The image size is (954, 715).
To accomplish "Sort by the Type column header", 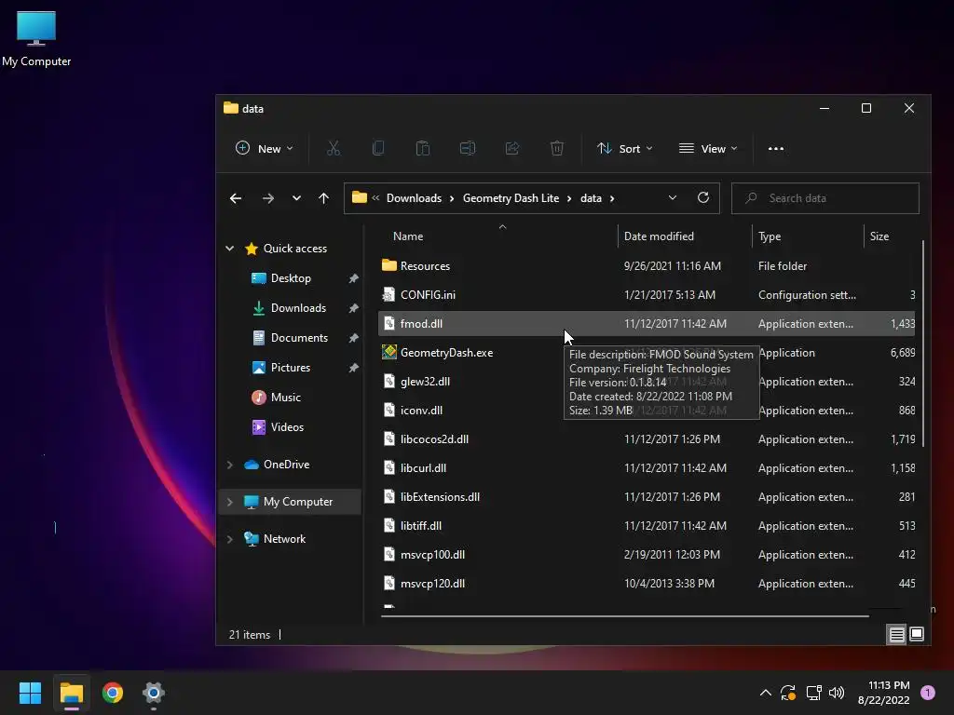I will [770, 236].
